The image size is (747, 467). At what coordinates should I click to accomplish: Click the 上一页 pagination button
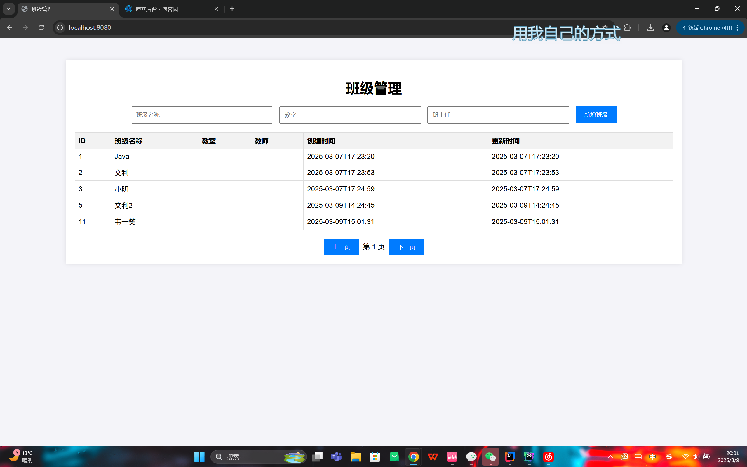pos(341,247)
